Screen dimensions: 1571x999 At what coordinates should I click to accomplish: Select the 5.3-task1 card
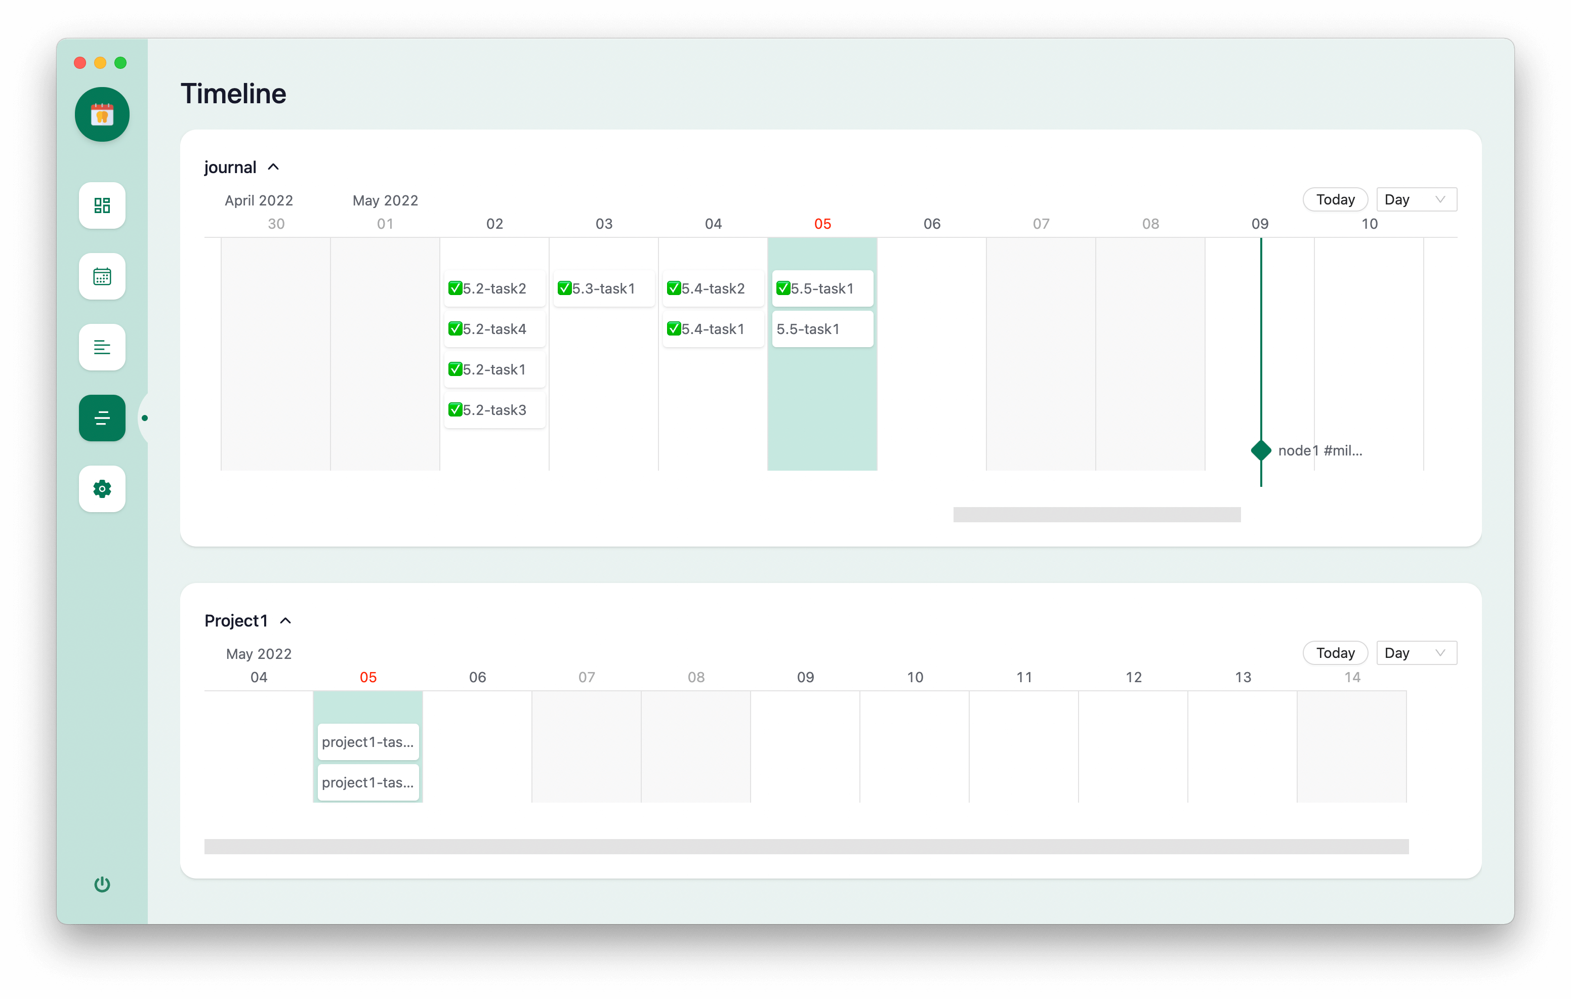(604, 288)
